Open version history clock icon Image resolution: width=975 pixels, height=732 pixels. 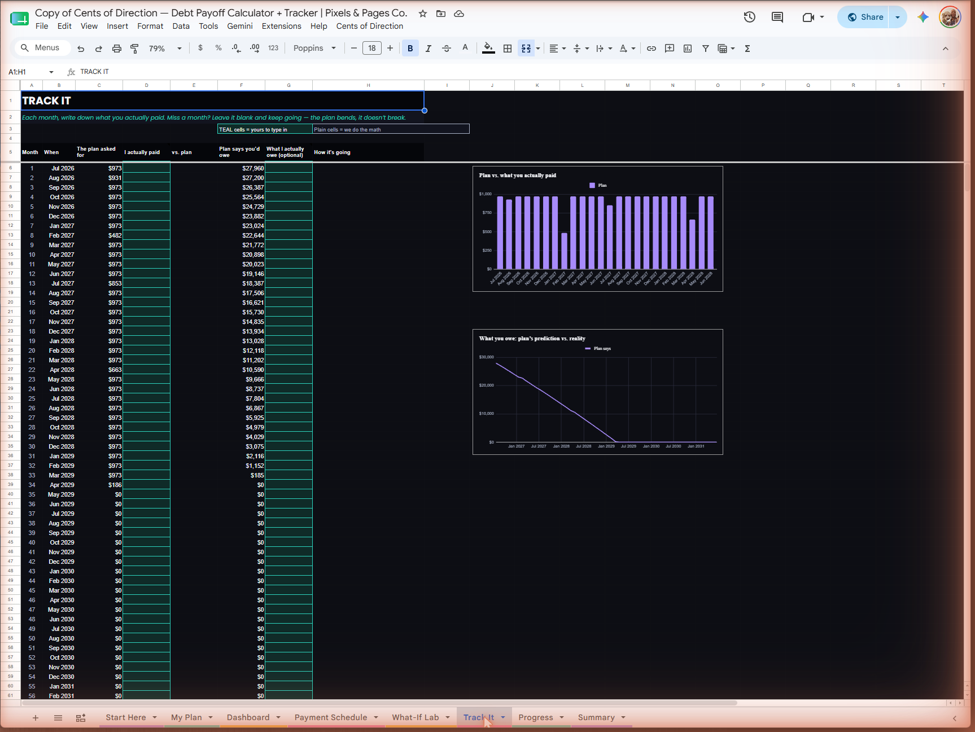750,17
